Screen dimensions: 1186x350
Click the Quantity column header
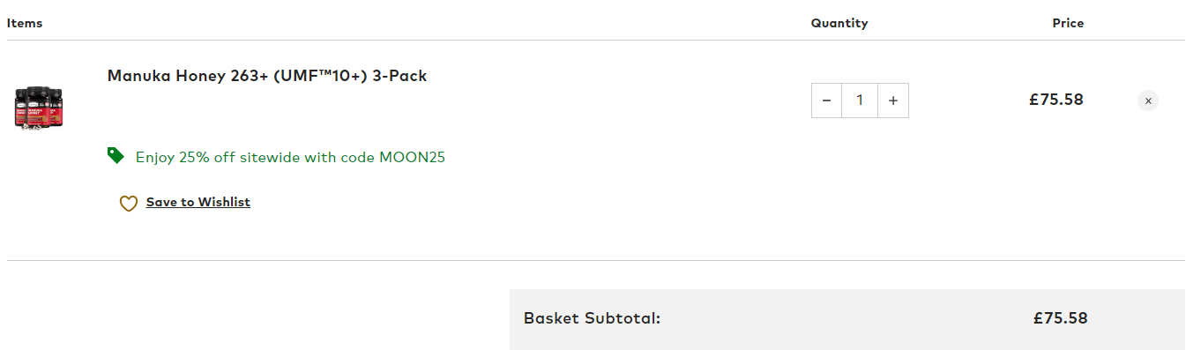839,23
